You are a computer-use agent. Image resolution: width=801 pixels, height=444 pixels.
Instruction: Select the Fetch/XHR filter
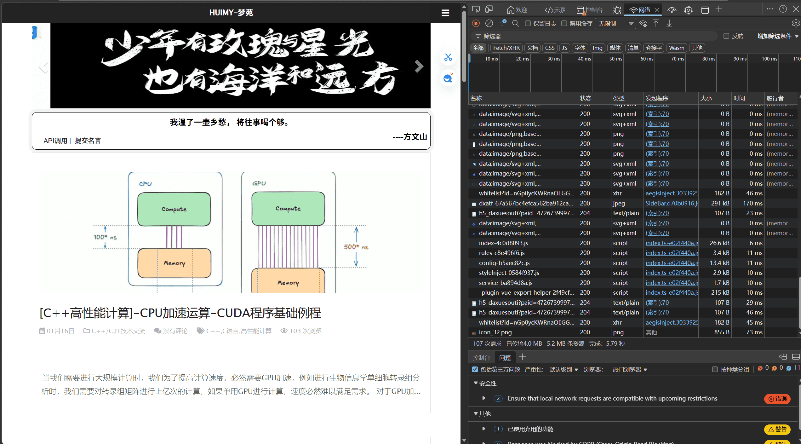coord(506,48)
